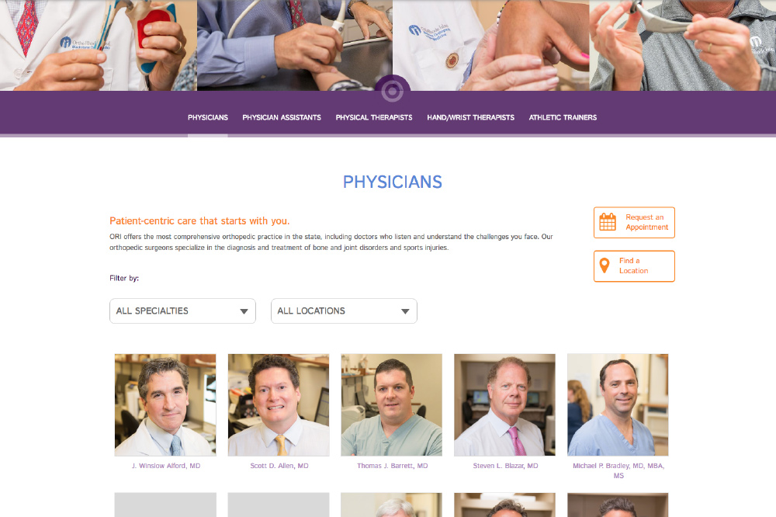Click Request an Appointment button
Viewport: 776px width, 517px height.
pyautogui.click(x=634, y=222)
